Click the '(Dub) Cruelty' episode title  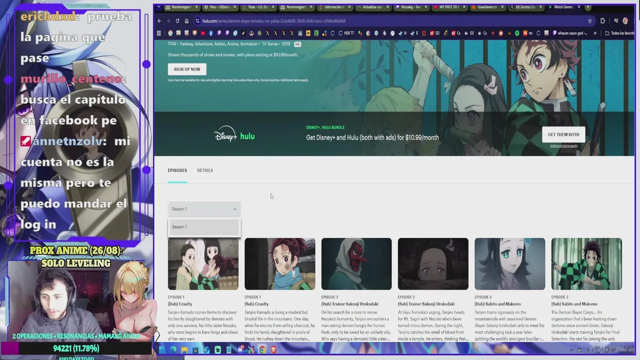179,304
